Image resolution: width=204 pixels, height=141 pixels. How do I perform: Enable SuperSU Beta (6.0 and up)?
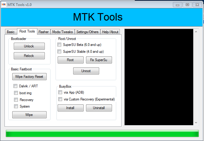click(x=59, y=45)
